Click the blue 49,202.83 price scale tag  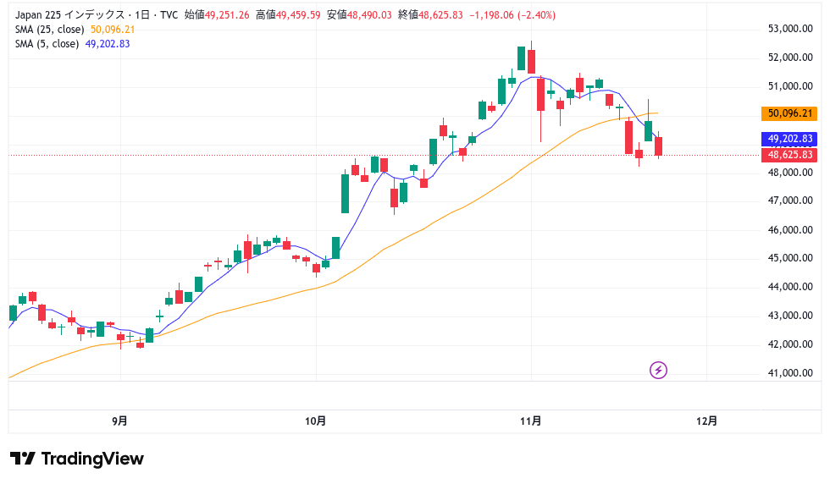(789, 139)
